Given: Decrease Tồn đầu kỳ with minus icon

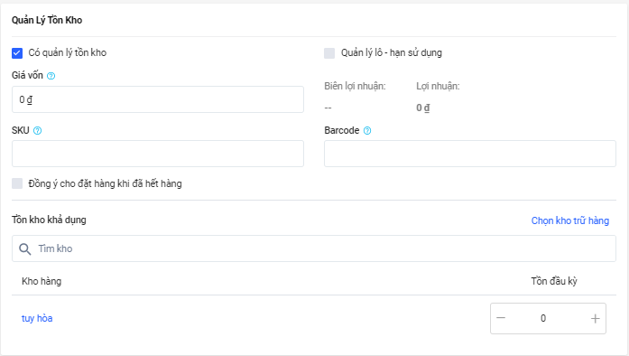Looking at the screenshot, I should (x=501, y=318).
